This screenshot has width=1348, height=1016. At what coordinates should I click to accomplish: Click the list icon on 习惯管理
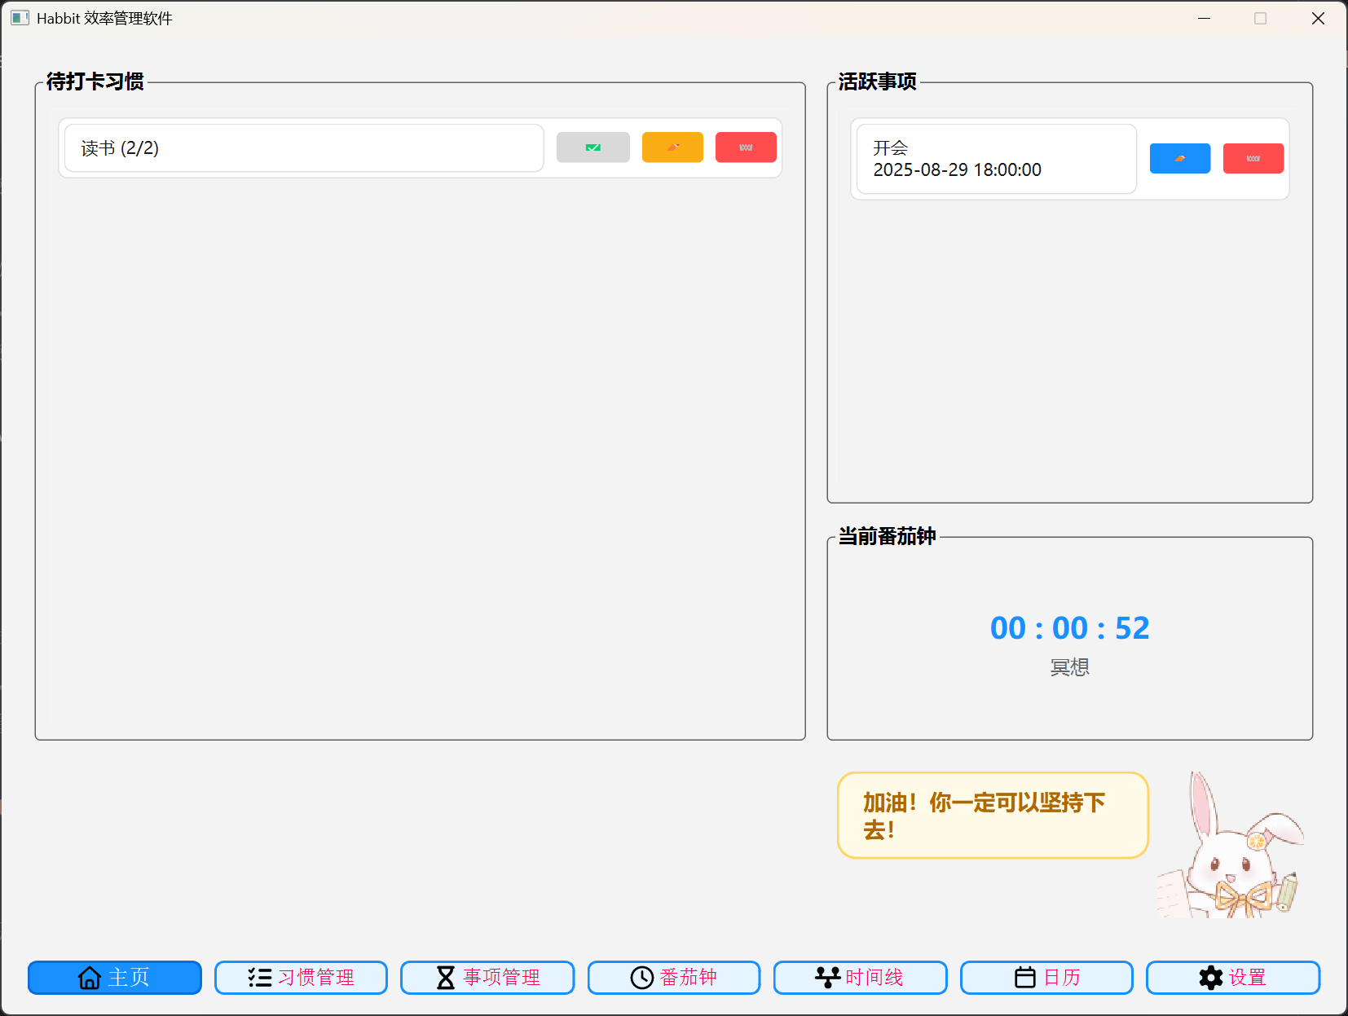pyautogui.click(x=260, y=977)
